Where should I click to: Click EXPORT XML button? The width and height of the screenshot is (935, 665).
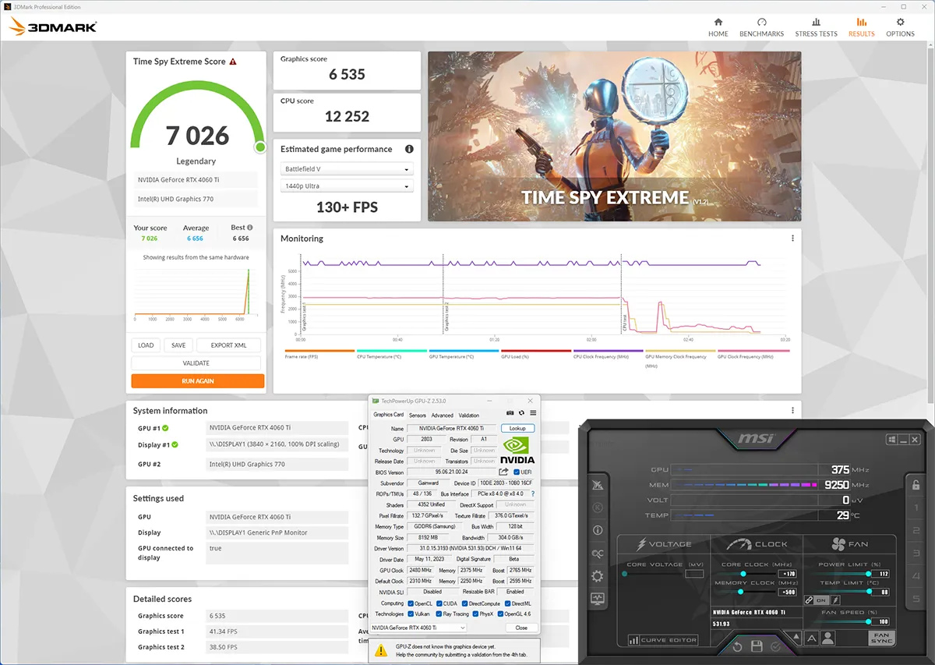pos(228,345)
